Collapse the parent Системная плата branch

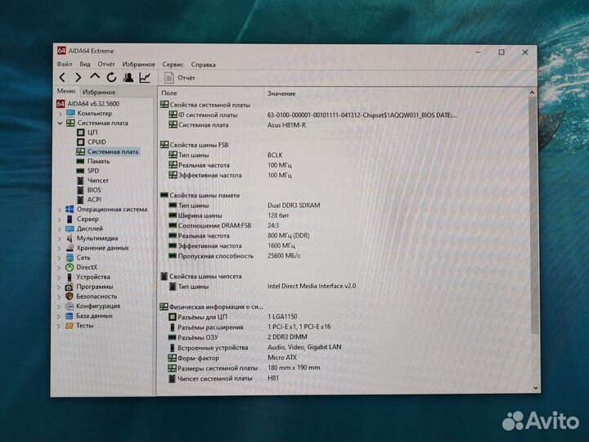[60, 123]
